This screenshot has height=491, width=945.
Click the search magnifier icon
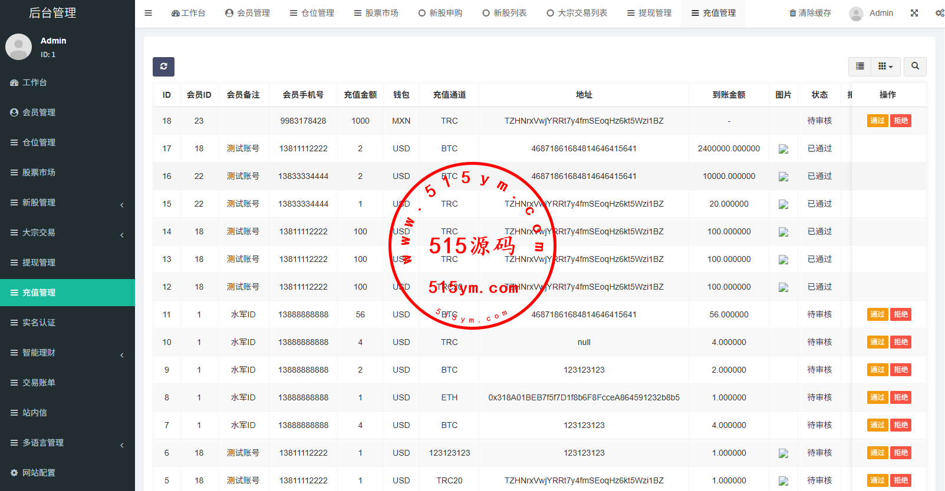(915, 67)
